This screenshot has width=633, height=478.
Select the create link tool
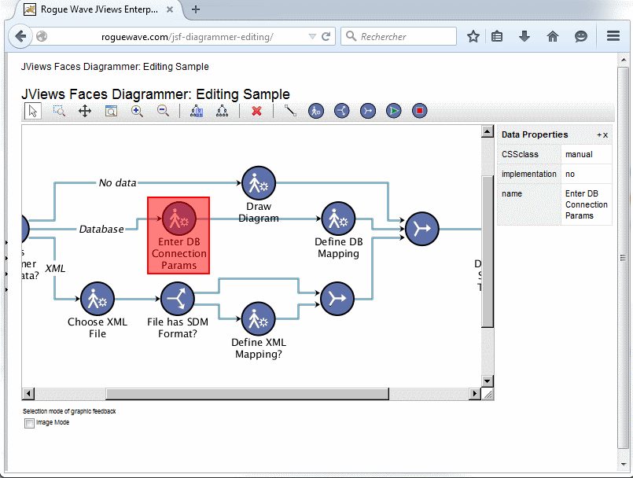coord(290,111)
